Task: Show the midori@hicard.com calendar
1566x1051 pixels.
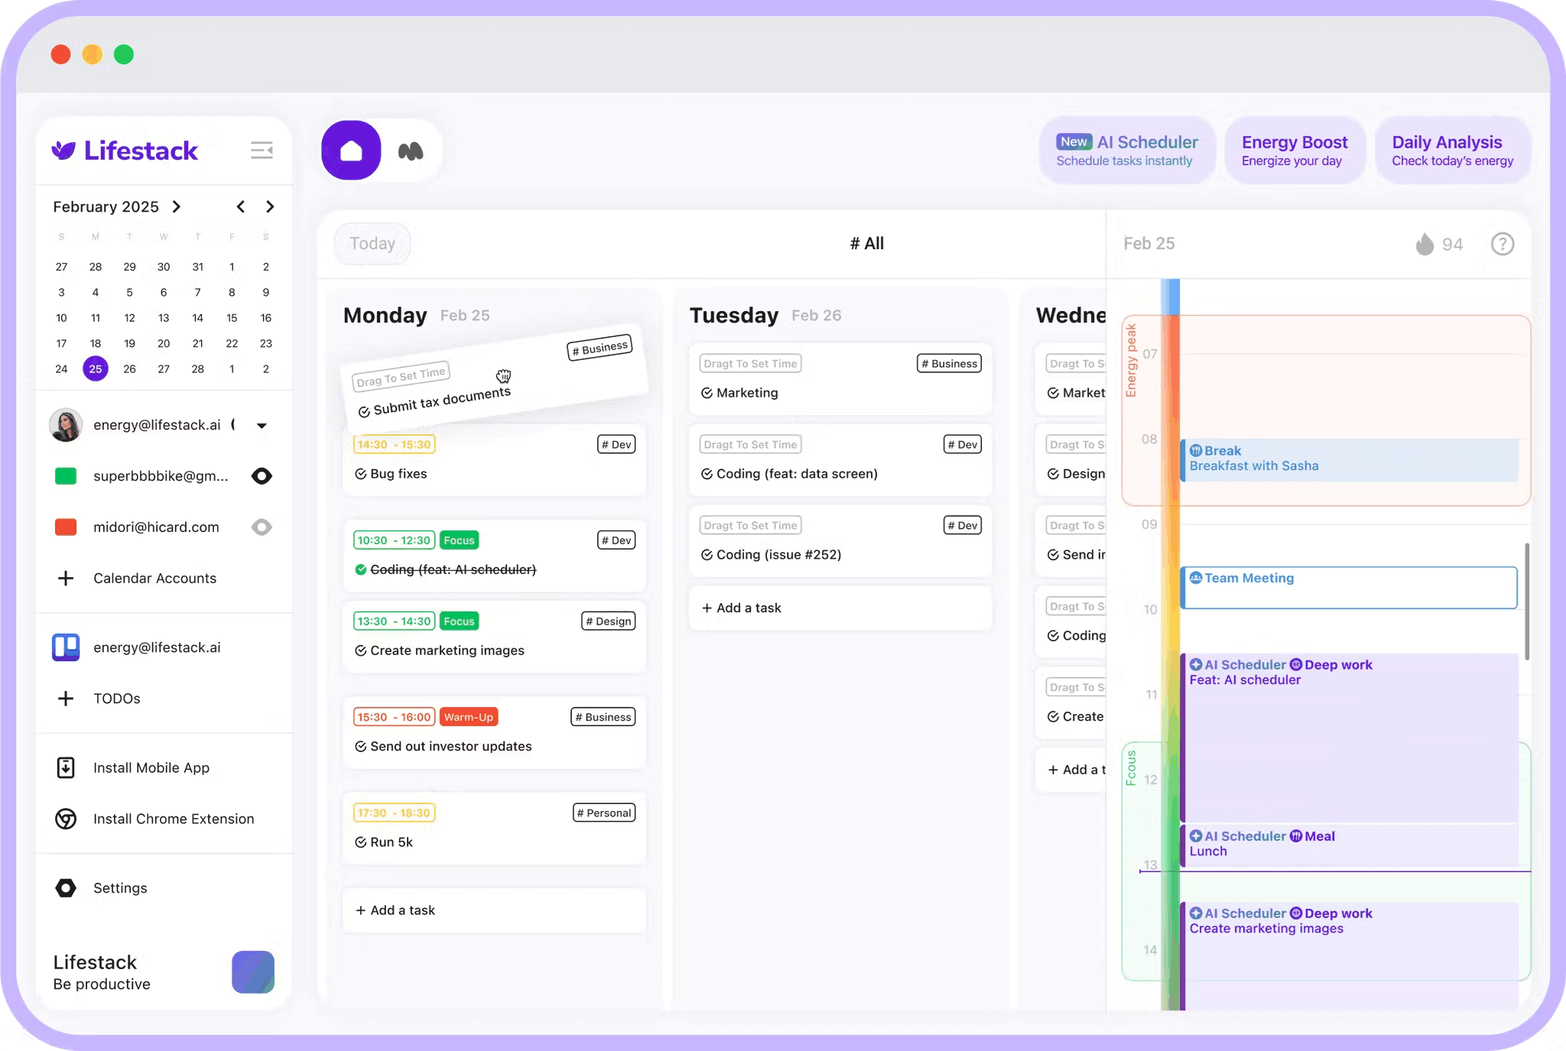Action: click(x=262, y=527)
